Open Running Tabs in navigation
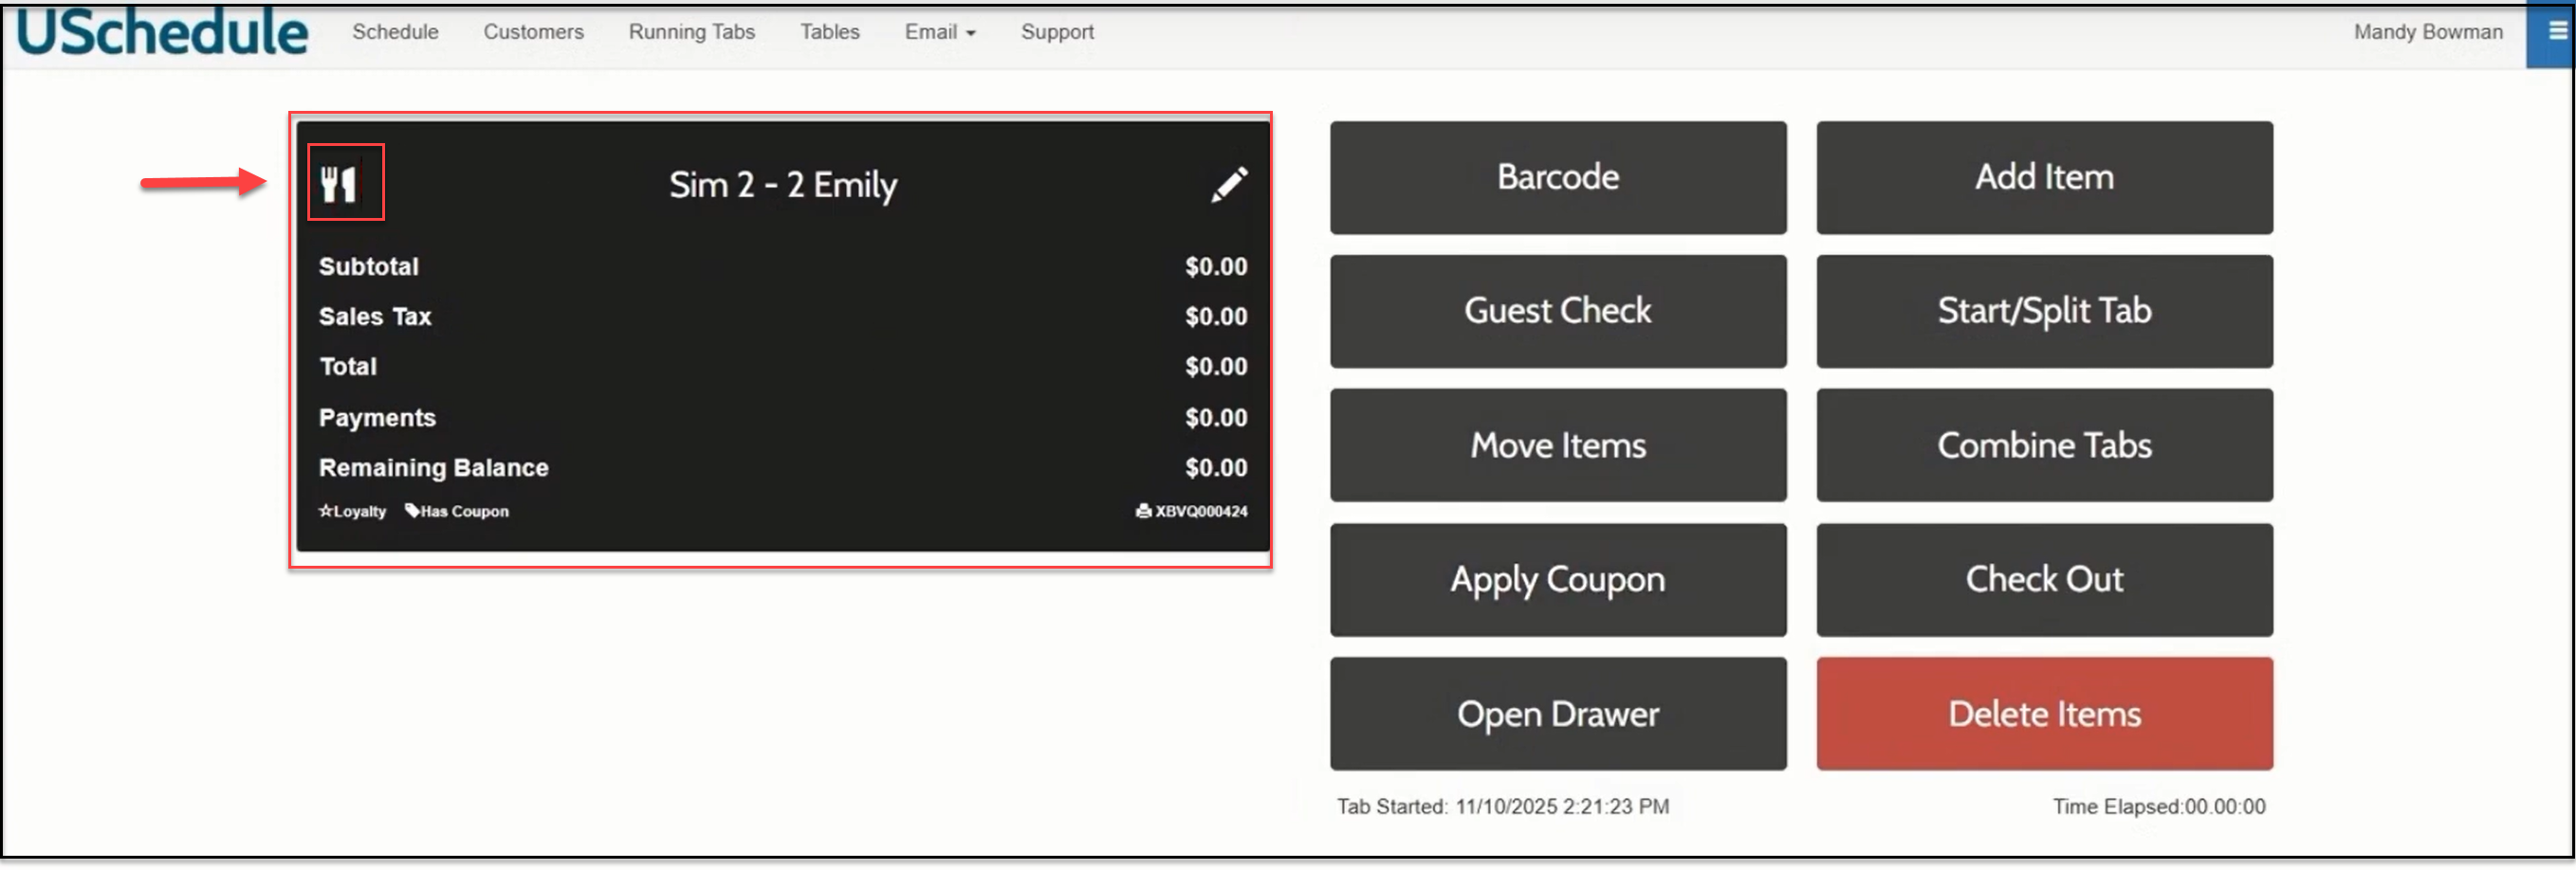Screen dimensions: 2576x870 pyautogui.click(x=691, y=32)
